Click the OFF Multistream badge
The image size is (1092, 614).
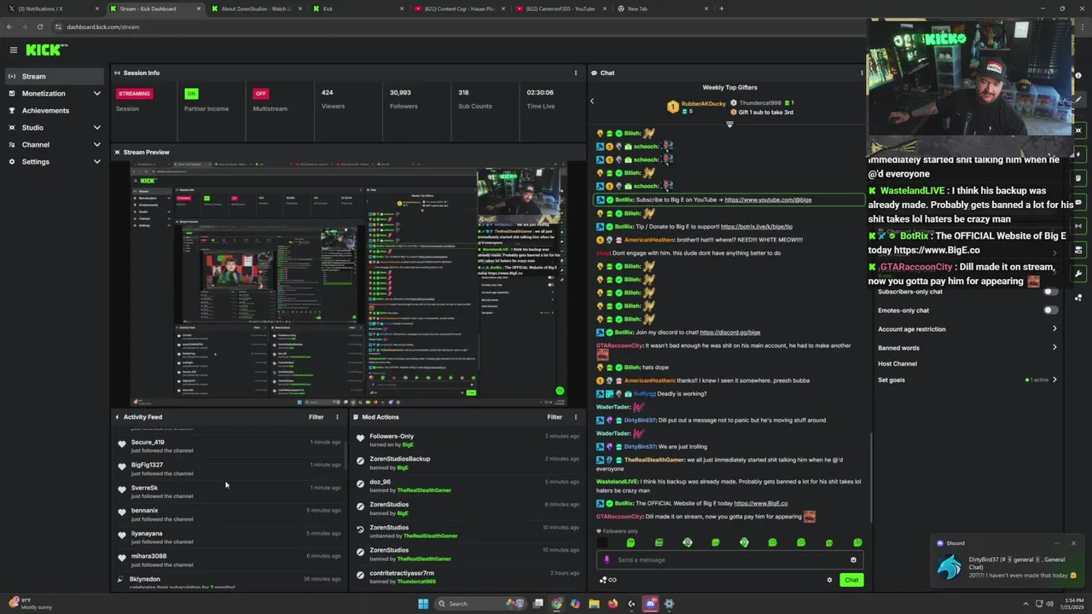(261, 94)
